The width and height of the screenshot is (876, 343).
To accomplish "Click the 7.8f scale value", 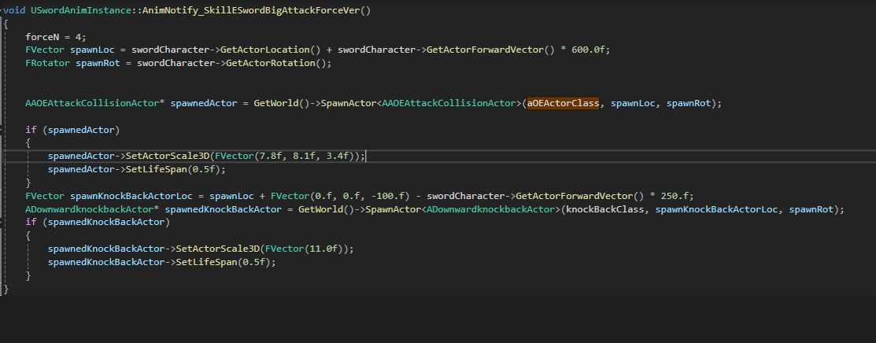I will tap(271, 156).
